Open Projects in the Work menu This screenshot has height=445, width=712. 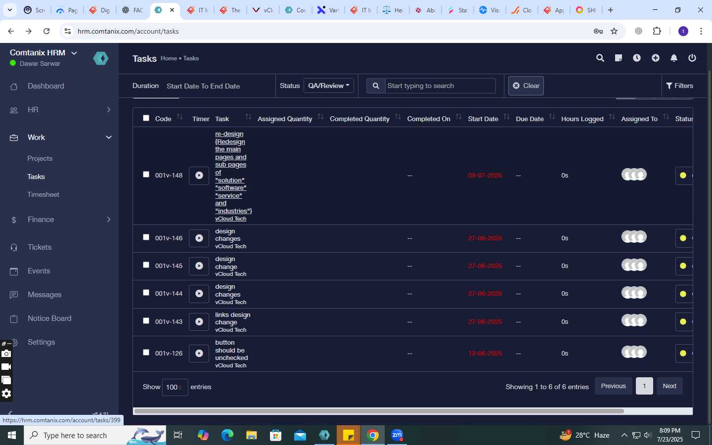pyautogui.click(x=40, y=159)
